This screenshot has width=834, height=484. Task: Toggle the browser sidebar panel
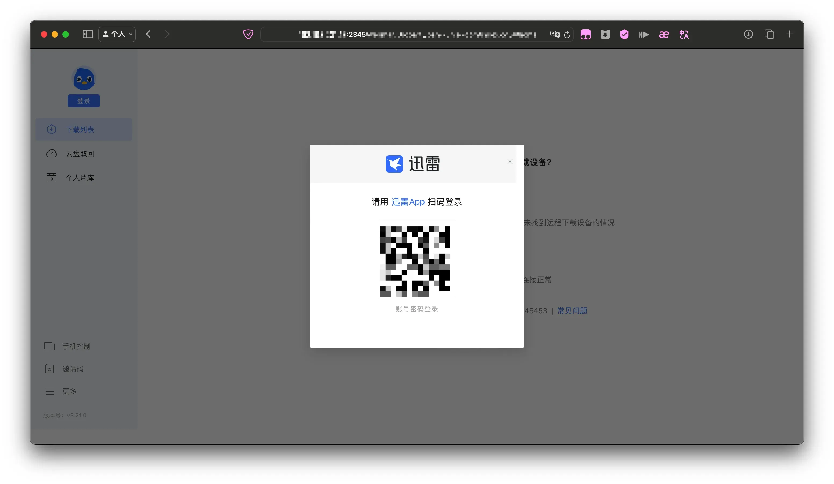click(x=88, y=34)
